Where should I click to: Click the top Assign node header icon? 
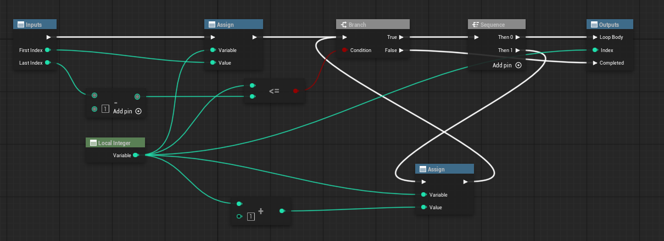click(x=211, y=25)
